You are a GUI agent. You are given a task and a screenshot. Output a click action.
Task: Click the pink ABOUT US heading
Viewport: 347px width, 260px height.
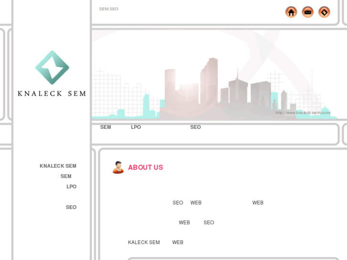coord(146,167)
